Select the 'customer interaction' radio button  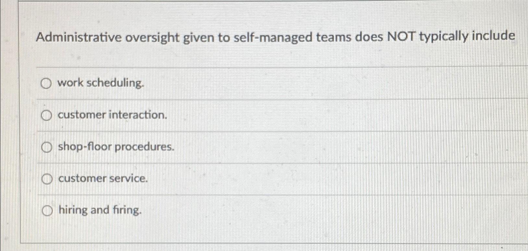(47, 115)
